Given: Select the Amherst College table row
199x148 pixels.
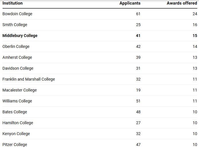Looking at the screenshot, I should pyautogui.click(x=17, y=57).
